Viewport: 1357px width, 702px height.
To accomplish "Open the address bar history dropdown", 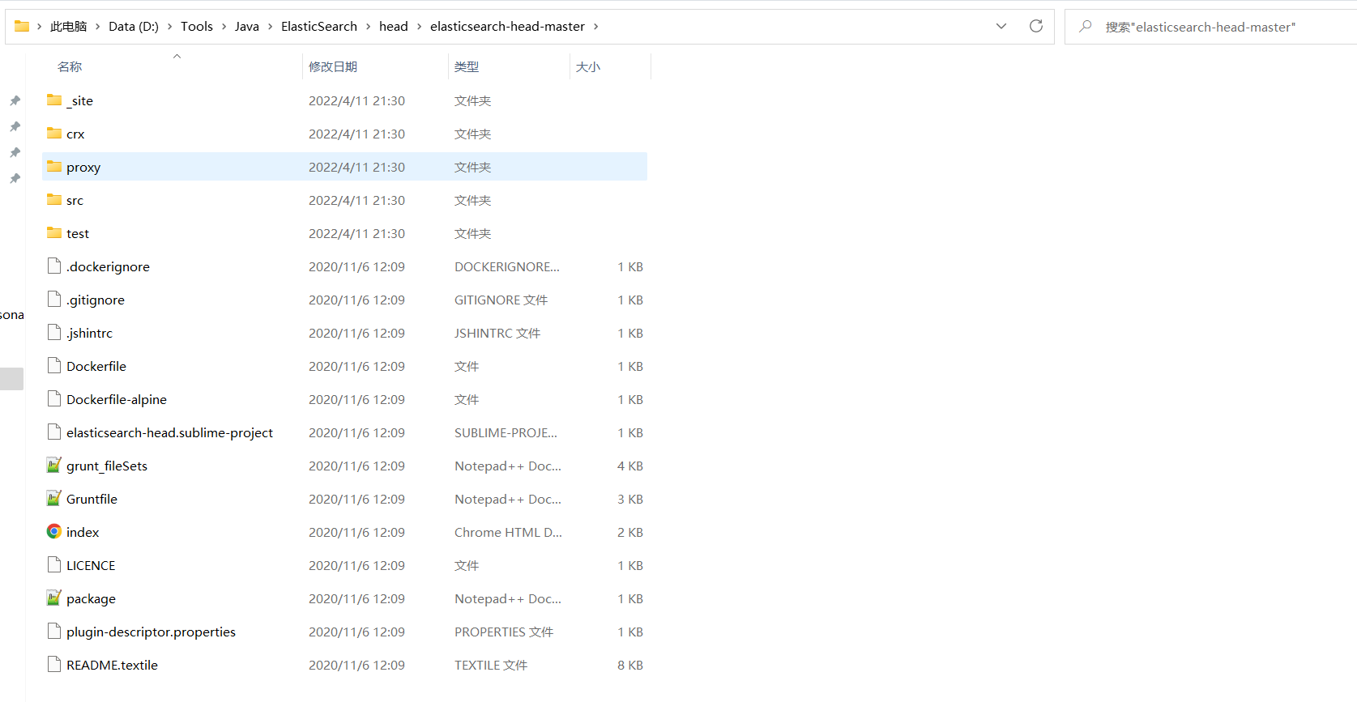I will point(1001,26).
